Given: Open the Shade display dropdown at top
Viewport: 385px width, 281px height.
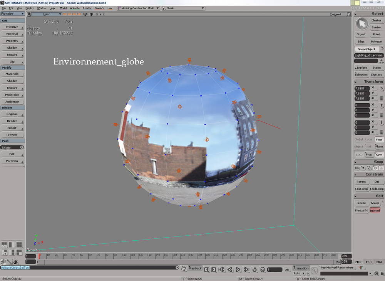Looking at the screenshot, I should tap(183, 8).
